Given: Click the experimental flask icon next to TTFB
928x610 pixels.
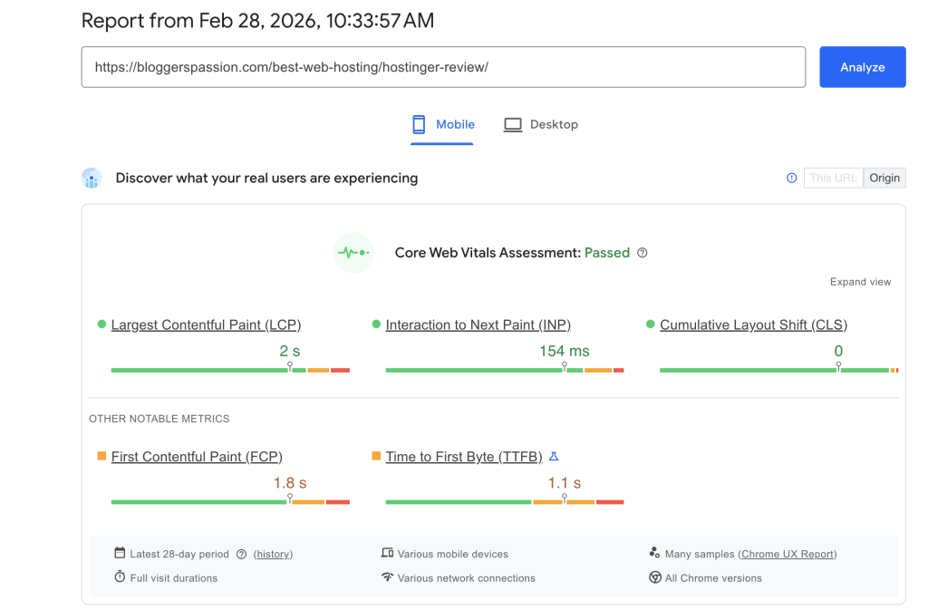Looking at the screenshot, I should tap(554, 456).
